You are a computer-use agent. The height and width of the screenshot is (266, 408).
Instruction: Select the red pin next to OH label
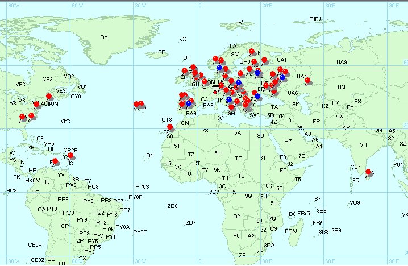point(252,52)
